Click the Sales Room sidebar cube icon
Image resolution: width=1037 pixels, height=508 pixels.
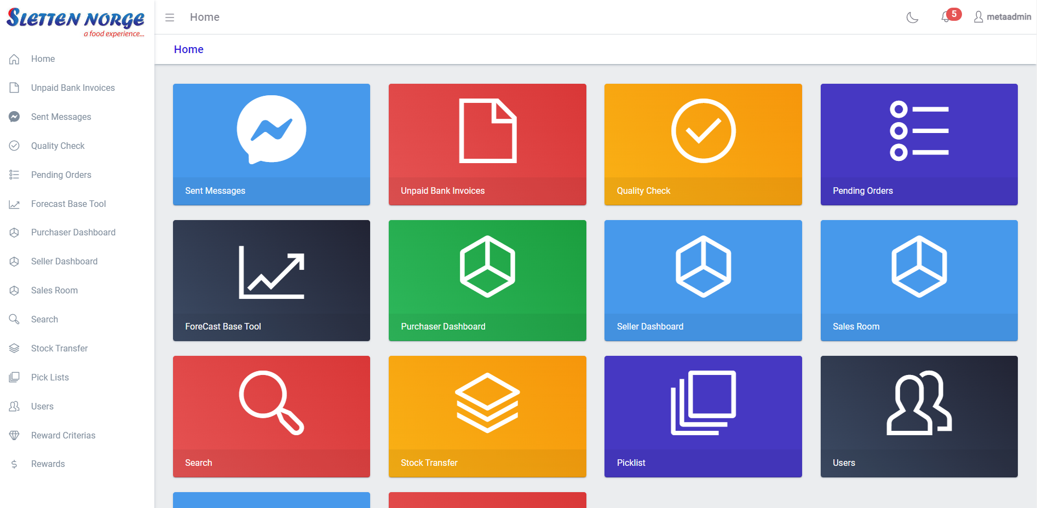click(14, 291)
